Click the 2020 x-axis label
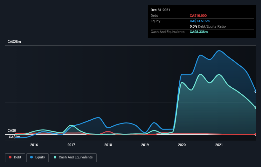This screenshot has width=261, height=167. coord(182,145)
